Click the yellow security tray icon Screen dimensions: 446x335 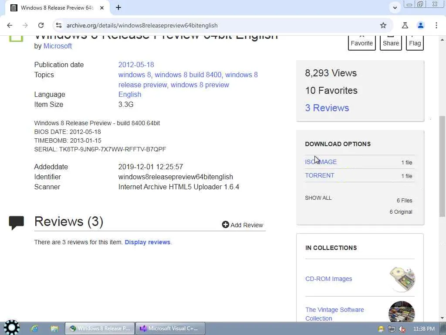pos(381,329)
